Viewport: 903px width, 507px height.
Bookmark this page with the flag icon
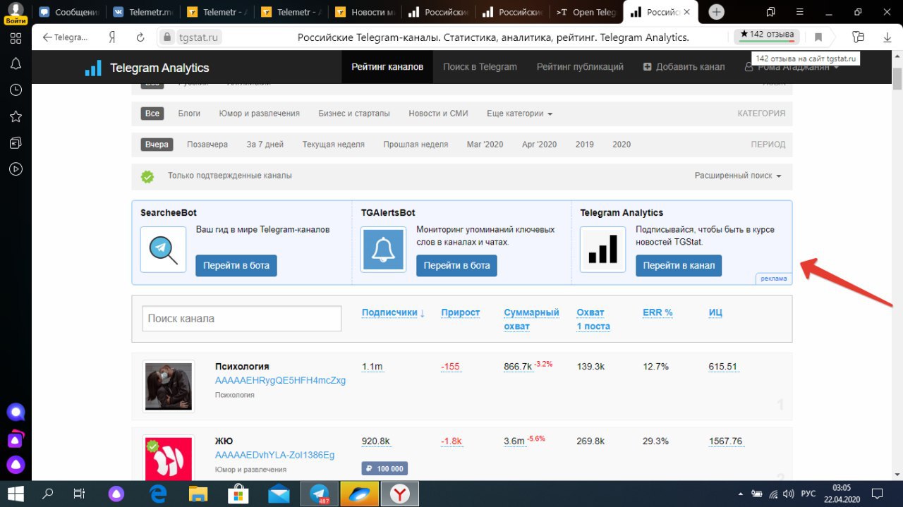click(818, 37)
